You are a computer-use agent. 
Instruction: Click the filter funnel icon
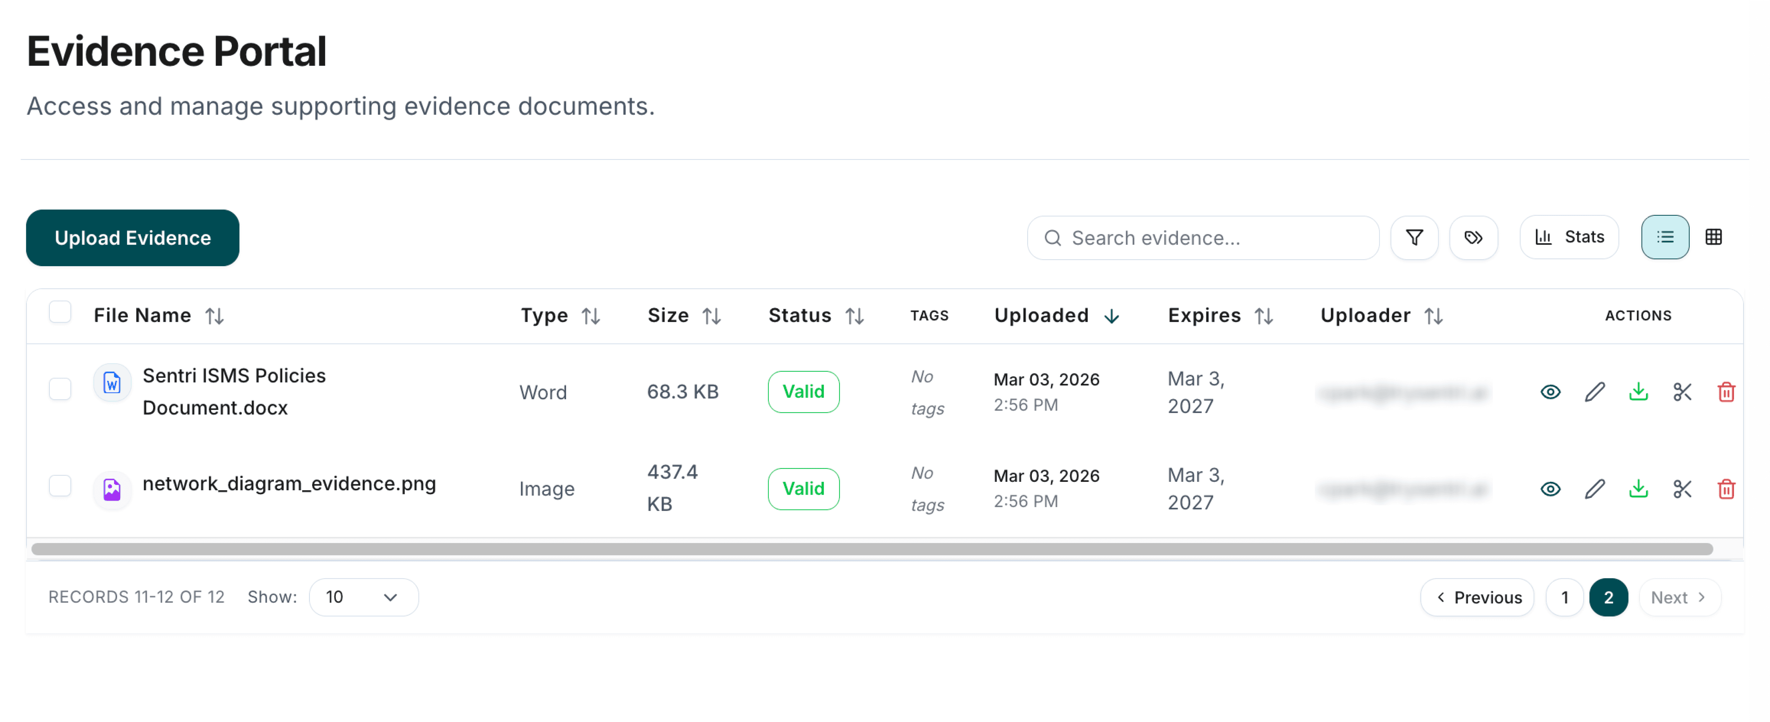1413,238
